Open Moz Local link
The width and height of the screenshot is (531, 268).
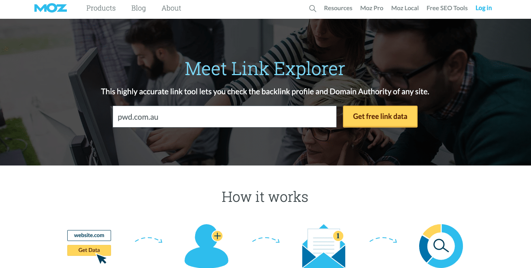(405, 8)
